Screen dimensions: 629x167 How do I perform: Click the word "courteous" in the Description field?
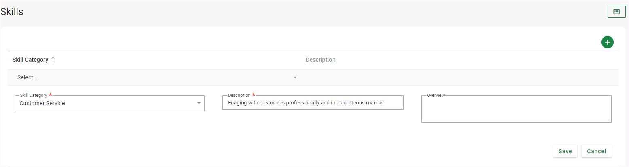point(353,103)
